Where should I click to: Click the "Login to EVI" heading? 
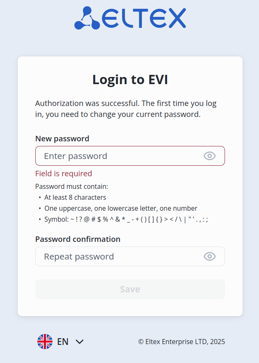pos(130,79)
